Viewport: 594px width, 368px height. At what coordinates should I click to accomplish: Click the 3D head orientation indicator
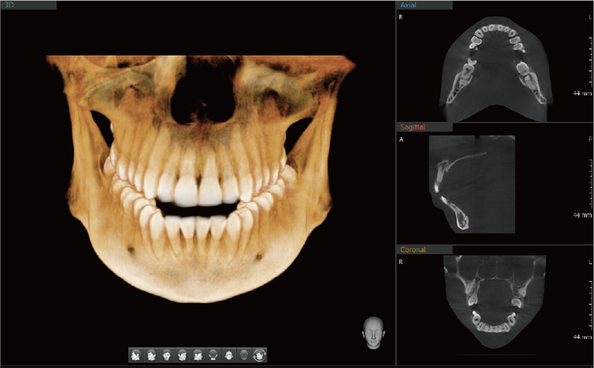371,331
